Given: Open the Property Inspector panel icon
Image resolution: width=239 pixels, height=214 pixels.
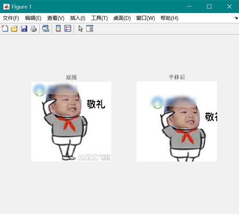Looking at the screenshot, I should 90,28.
